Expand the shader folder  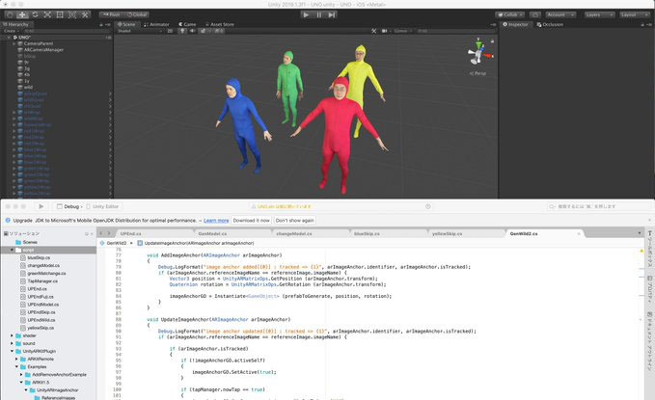(14, 336)
